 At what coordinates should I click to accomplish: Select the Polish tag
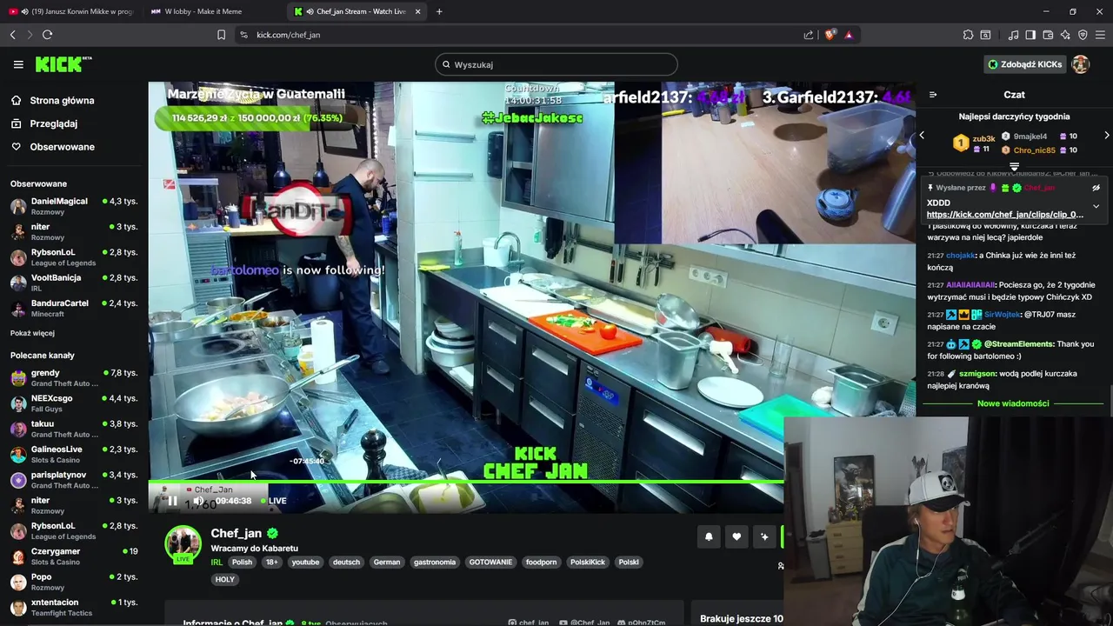pyautogui.click(x=242, y=562)
